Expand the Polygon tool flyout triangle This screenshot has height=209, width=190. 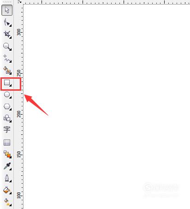(x=10, y=109)
